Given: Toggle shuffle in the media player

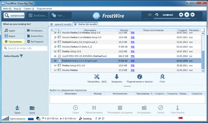Looking at the screenshot, I should (x=149, y=15).
